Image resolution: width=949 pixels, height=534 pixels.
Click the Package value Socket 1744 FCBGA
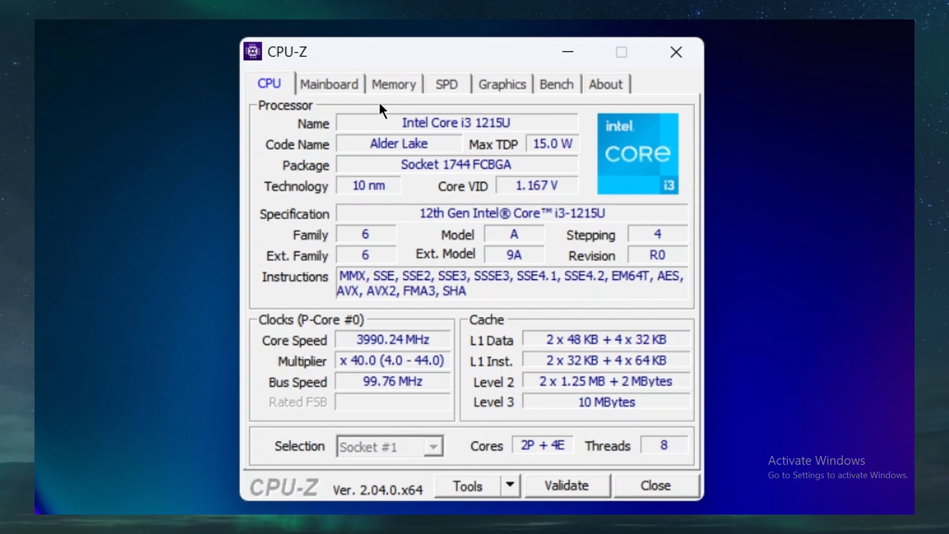point(457,164)
